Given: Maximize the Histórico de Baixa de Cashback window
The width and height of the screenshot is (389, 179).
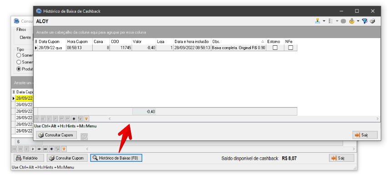Looking at the screenshot, I should click(357, 11).
